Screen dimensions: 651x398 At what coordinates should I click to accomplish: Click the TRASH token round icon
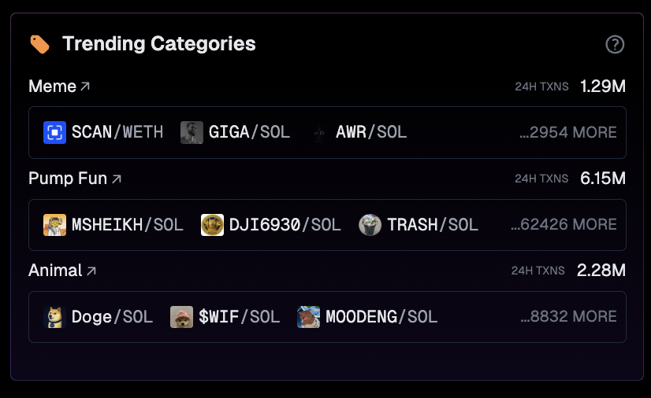370,225
